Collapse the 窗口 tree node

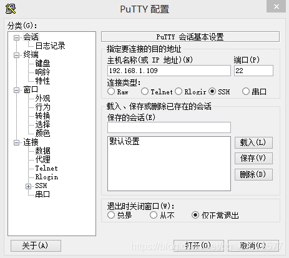16,90
